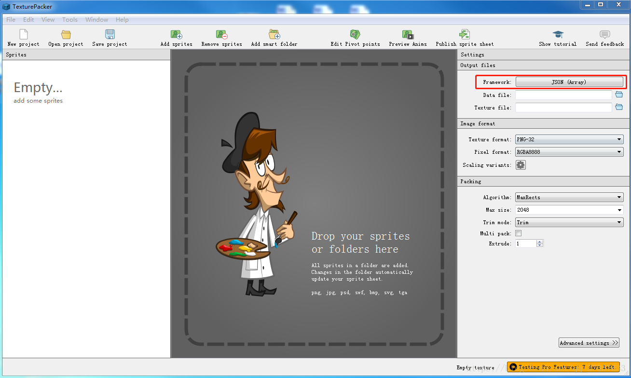This screenshot has height=378, width=631.
Task: Click TexturePacker title bar app icon
Action: click(x=6, y=6)
